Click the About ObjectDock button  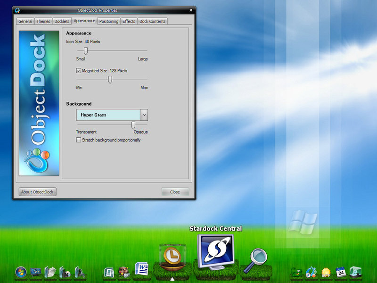coord(37,192)
